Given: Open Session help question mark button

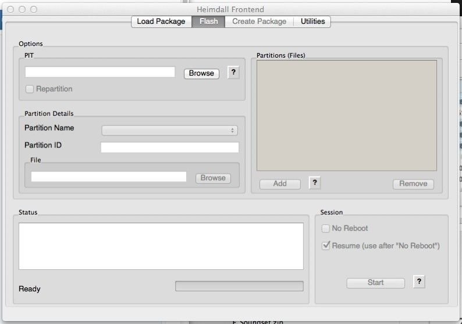Looking at the screenshot, I should (x=419, y=282).
